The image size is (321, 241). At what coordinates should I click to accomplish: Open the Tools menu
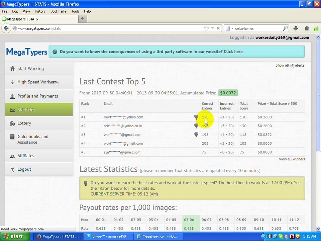point(75,11)
